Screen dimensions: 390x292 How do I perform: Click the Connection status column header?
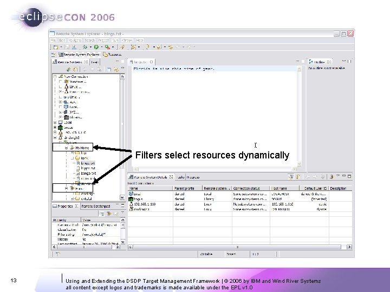point(251,189)
